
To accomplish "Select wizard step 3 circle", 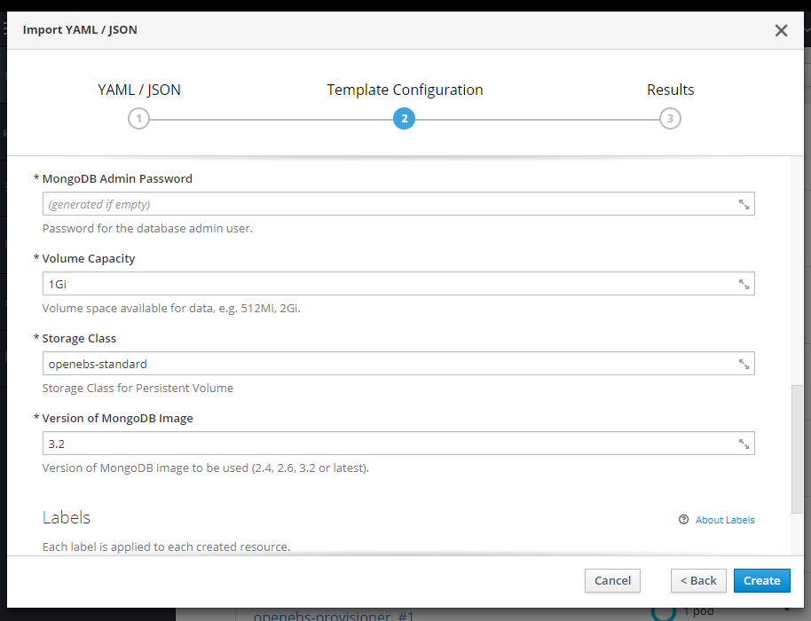I will (x=670, y=119).
